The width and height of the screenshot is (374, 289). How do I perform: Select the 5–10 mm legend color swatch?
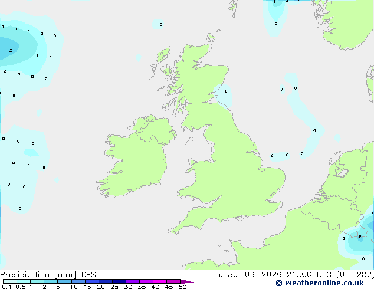coord(64,281)
